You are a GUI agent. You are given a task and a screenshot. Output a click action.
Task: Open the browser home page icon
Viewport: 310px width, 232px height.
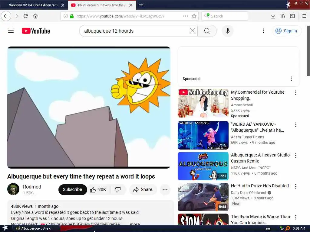click(35, 16)
